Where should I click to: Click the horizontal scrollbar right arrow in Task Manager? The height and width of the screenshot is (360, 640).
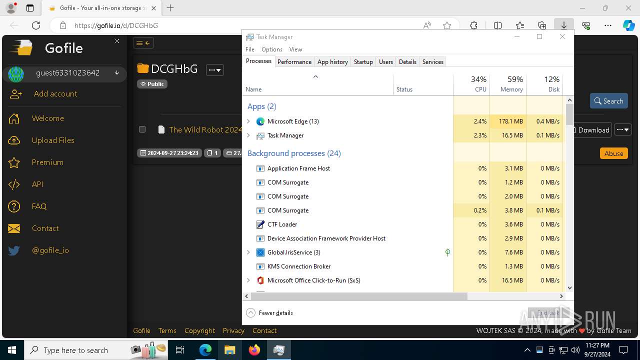(x=561, y=296)
